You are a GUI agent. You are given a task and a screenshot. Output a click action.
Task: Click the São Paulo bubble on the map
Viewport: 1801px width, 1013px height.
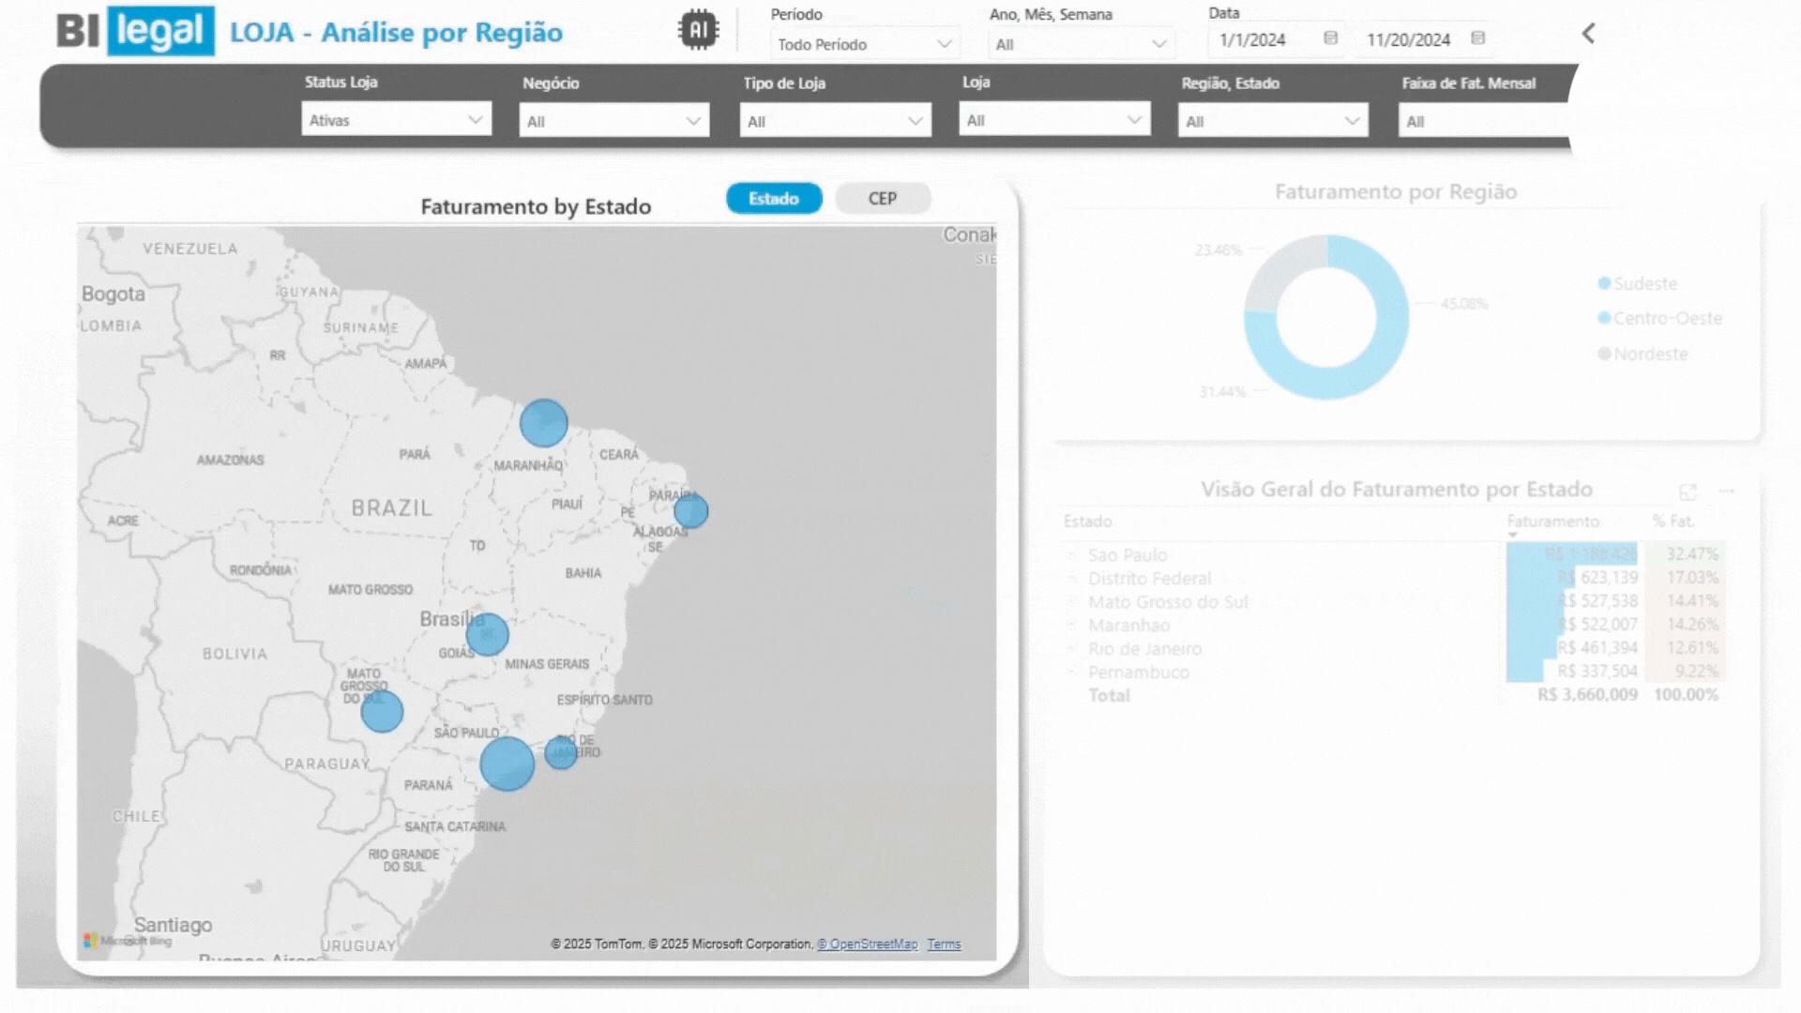coord(507,764)
